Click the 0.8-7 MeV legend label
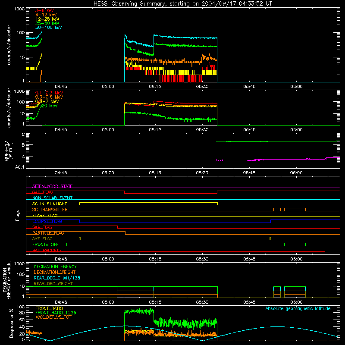The height and width of the screenshot is (345, 345). coord(47,101)
